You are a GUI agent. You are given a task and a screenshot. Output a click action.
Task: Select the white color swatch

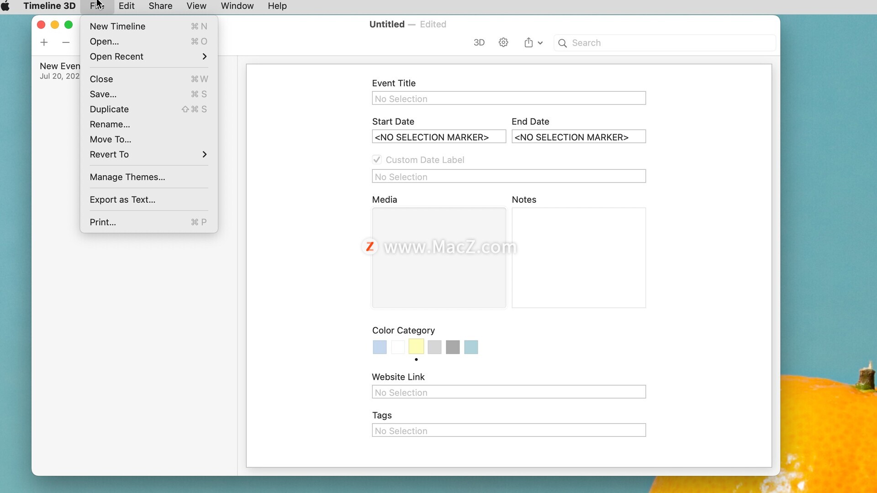[398, 347]
